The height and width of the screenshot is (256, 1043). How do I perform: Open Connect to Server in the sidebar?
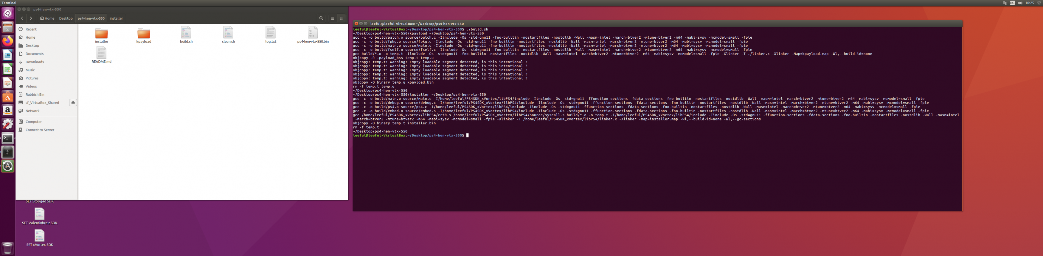(x=46, y=130)
